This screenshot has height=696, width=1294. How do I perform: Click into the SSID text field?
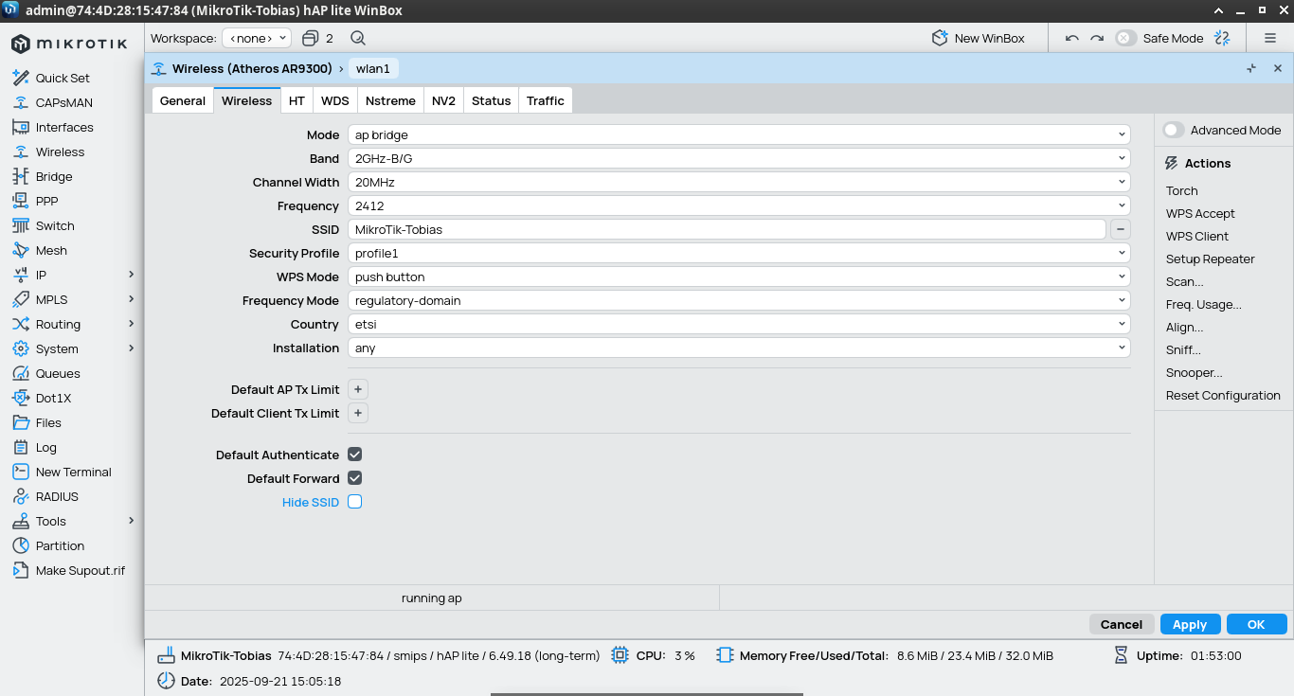pos(726,230)
